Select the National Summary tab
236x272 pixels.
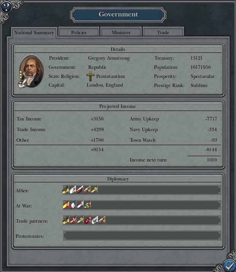click(x=34, y=32)
